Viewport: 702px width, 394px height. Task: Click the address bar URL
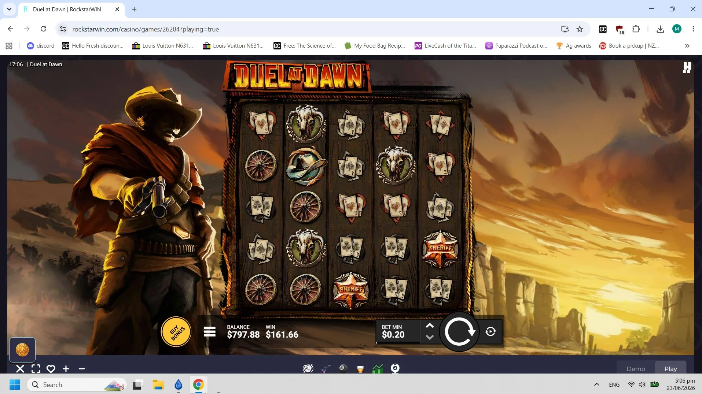coord(146,29)
